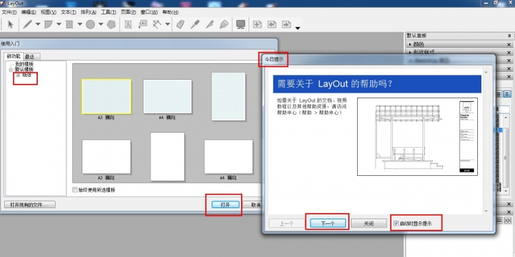Pin the default tray panel
The image size is (515, 257).
[510, 36]
